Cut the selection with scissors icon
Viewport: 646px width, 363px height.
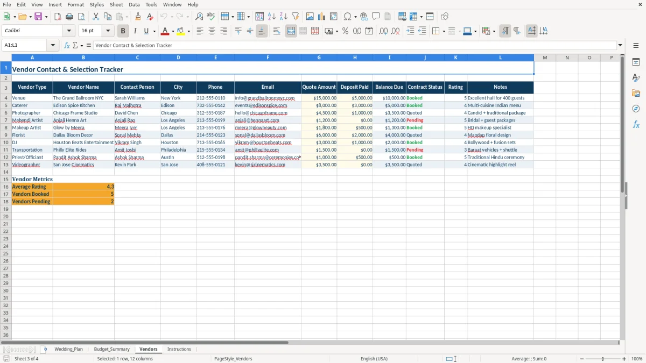click(96, 17)
